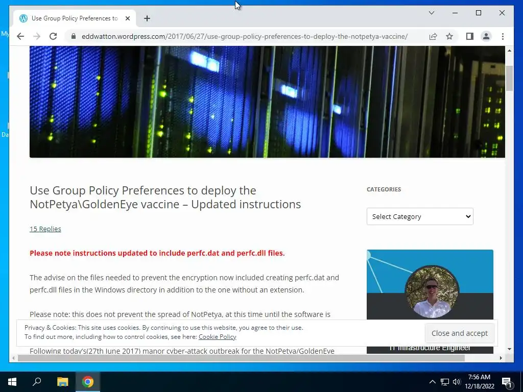
Task: Click the article title heading
Action: [165, 198]
